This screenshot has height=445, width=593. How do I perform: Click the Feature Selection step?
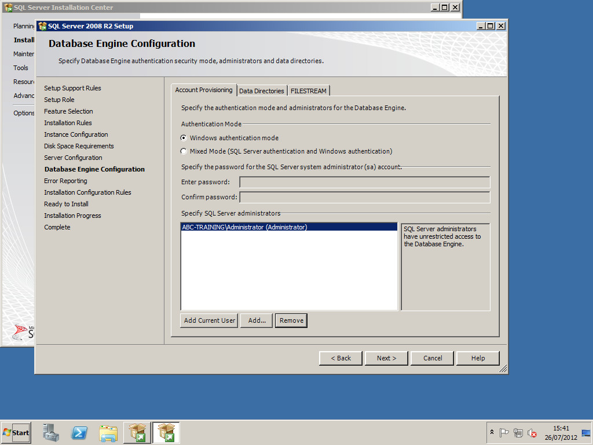point(68,111)
